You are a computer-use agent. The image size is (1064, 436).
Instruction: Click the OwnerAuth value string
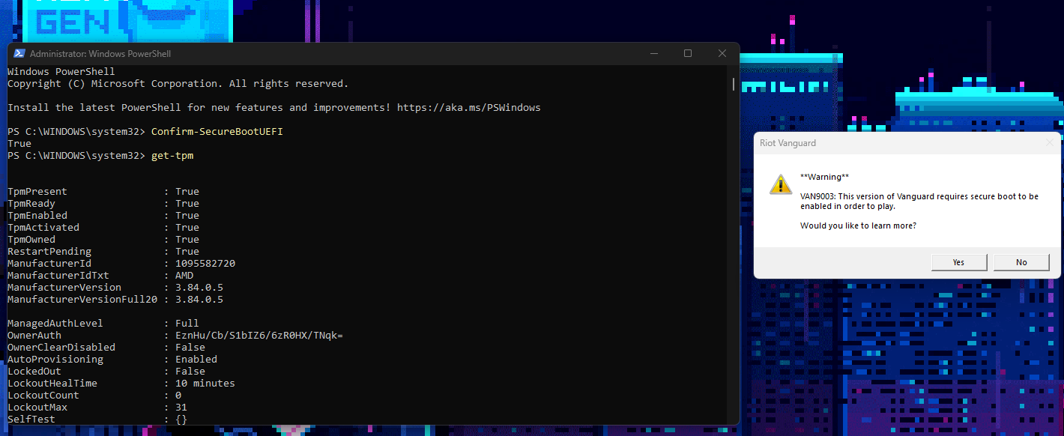point(259,336)
